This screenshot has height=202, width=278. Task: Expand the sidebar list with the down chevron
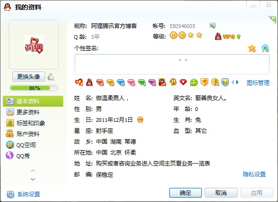coord(33,179)
